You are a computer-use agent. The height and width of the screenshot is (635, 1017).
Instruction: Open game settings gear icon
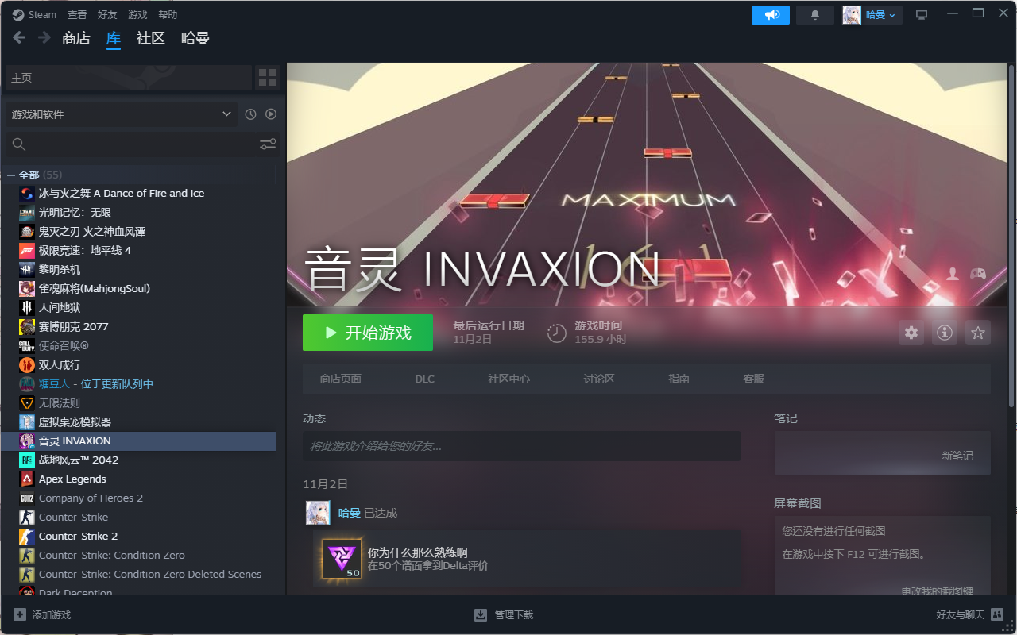coord(911,333)
